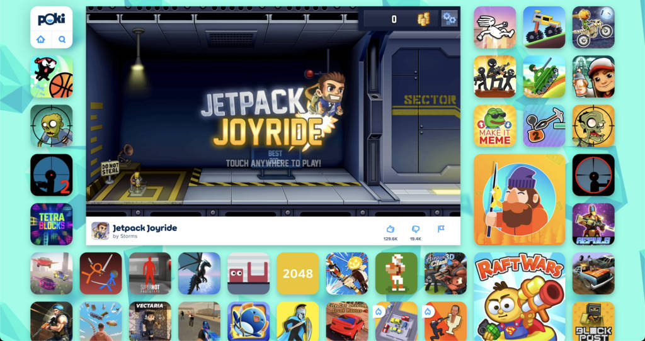
Task: Click the coin counter showing 0
Action: pos(394,19)
